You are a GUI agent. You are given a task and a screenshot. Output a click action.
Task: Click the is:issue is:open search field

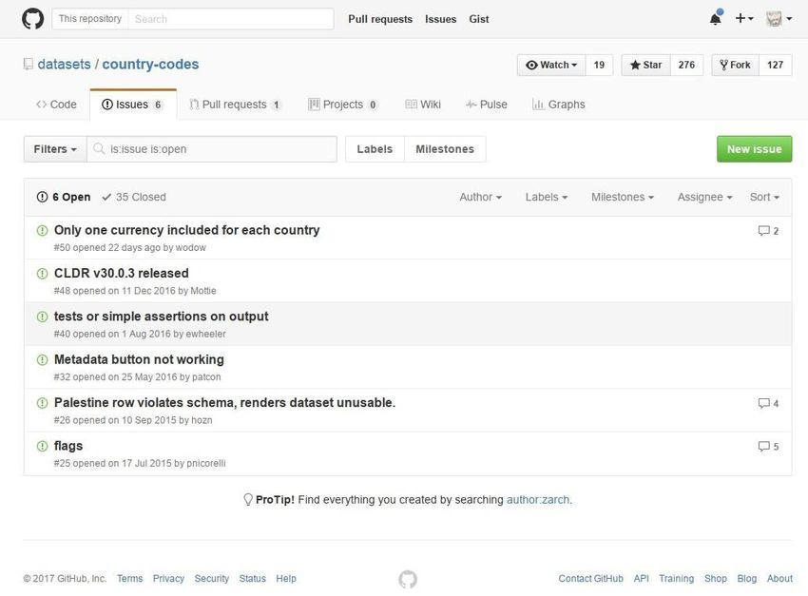pyautogui.click(x=212, y=149)
